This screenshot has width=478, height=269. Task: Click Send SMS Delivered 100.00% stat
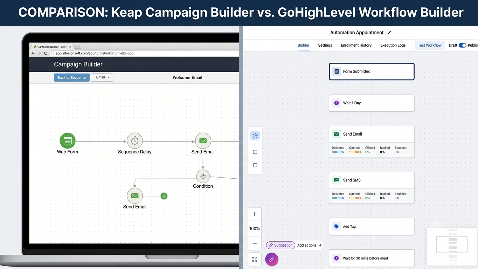coord(338,196)
